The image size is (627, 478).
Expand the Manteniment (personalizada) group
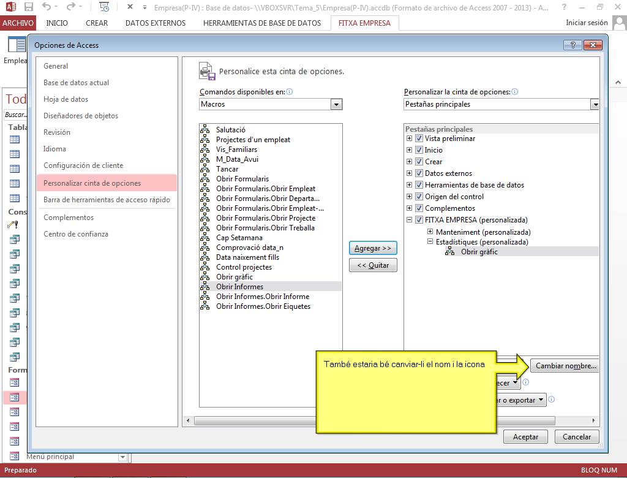[x=430, y=232]
